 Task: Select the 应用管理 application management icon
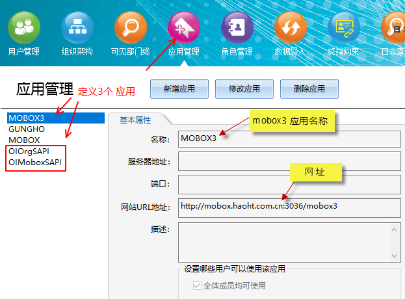(x=184, y=27)
